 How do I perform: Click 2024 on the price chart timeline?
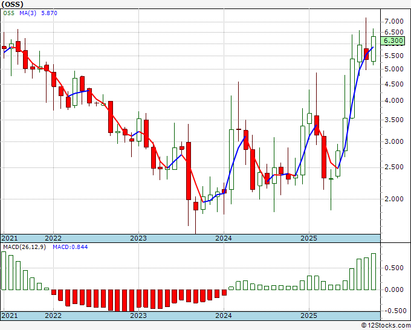tap(224, 238)
